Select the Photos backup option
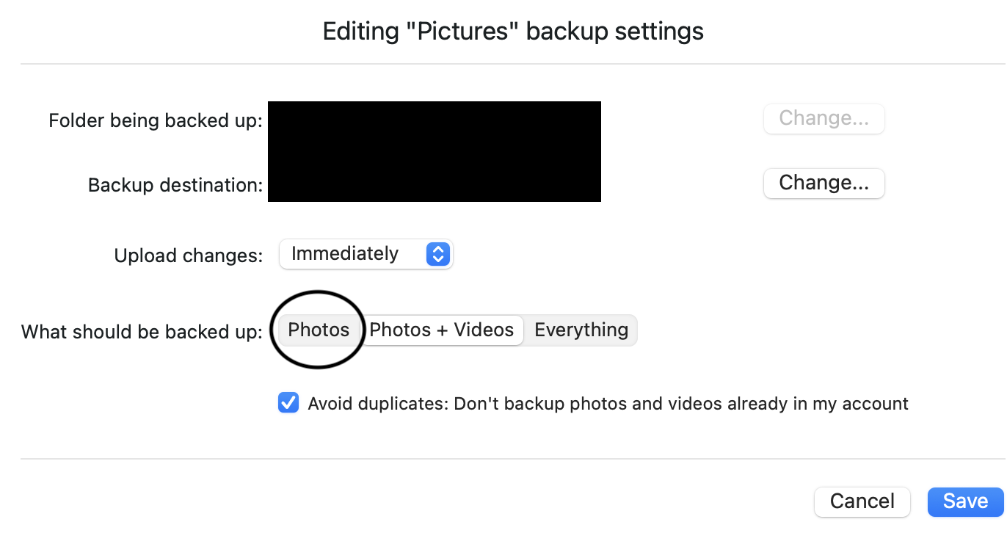The width and height of the screenshot is (1007, 533). [319, 330]
